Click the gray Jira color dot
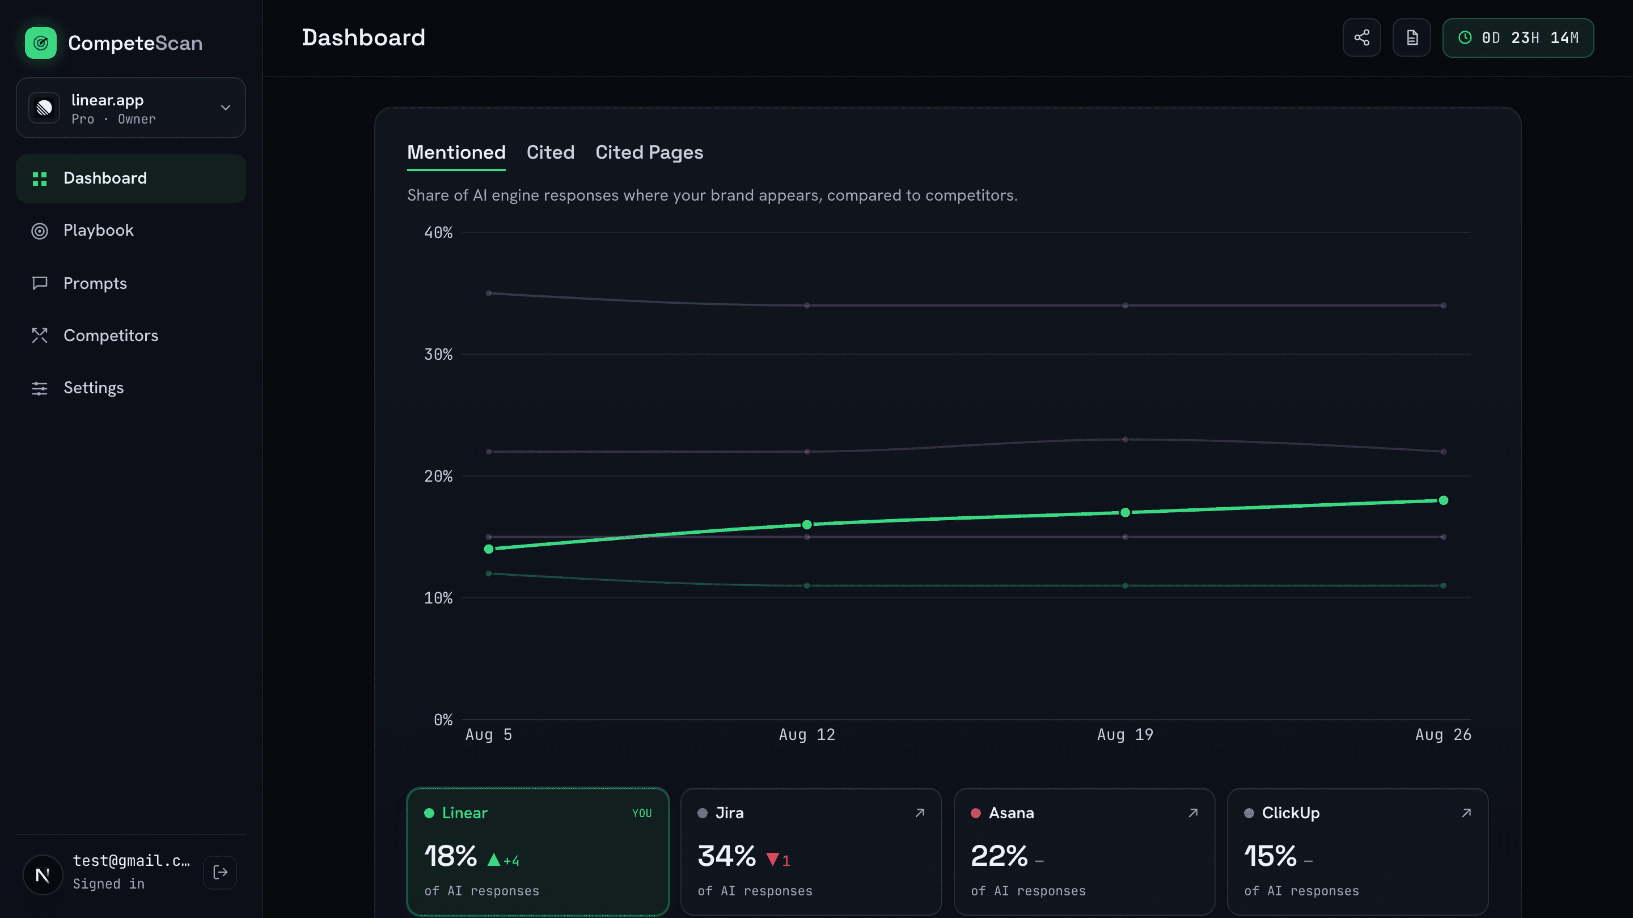Image resolution: width=1633 pixels, height=918 pixels. tap(703, 814)
